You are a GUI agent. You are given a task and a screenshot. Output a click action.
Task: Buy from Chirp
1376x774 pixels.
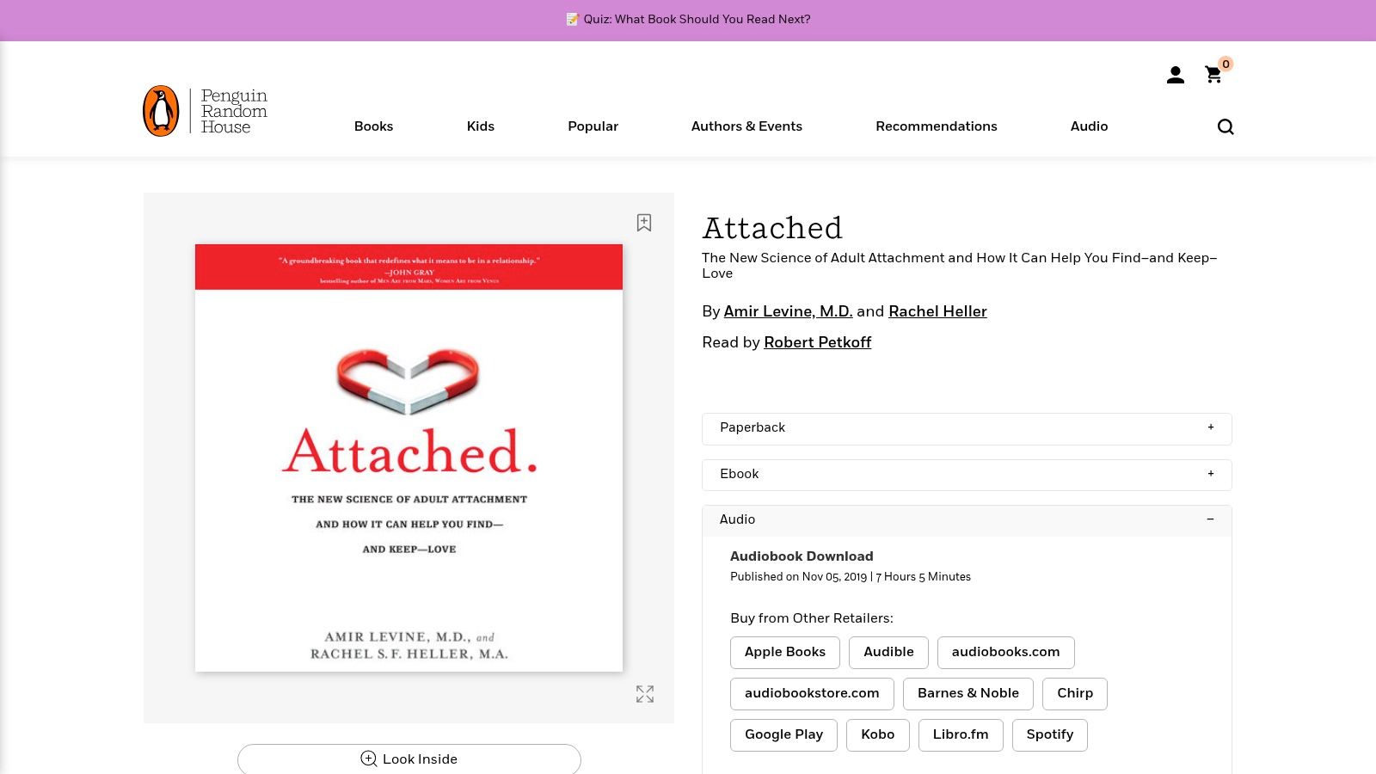[1075, 694]
